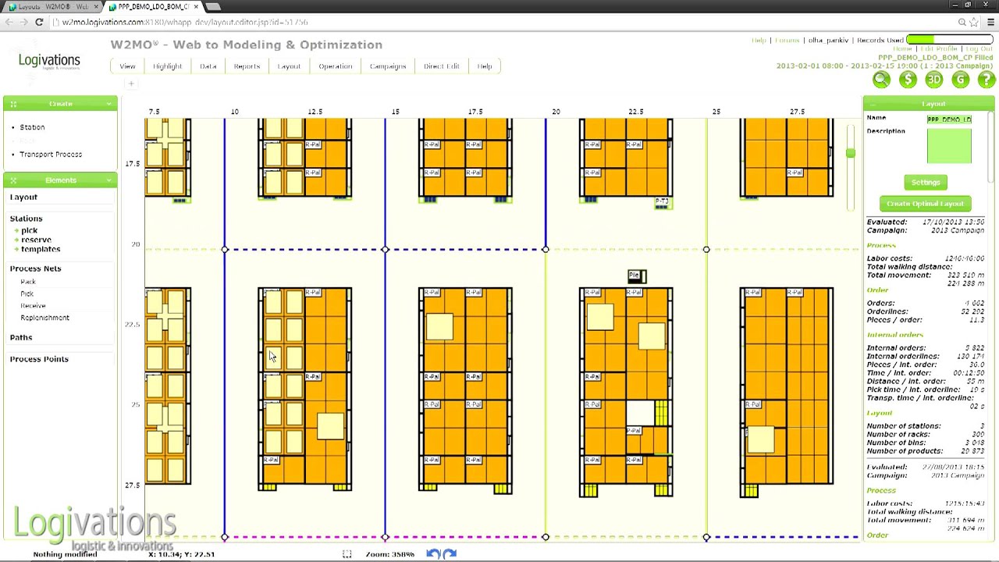The width and height of the screenshot is (999, 562).
Task: Select the Pick process net
Action: [27, 294]
